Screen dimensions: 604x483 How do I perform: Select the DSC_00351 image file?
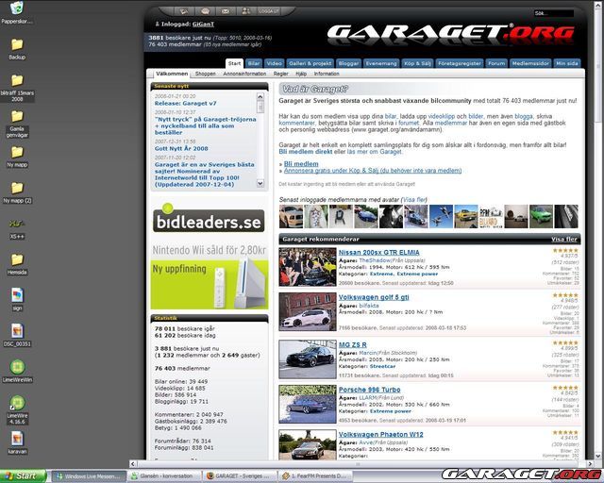click(x=17, y=335)
